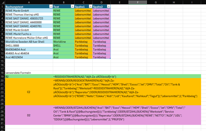Select column G header
This screenshot has width=206, height=131.
(x=156, y=2)
